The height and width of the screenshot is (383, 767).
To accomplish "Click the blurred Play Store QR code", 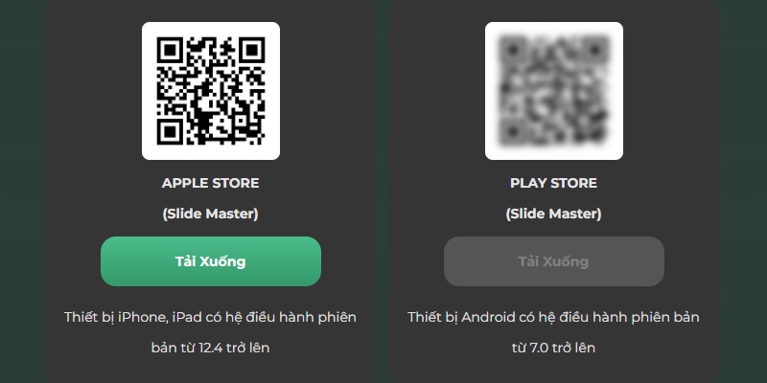I will [x=554, y=91].
